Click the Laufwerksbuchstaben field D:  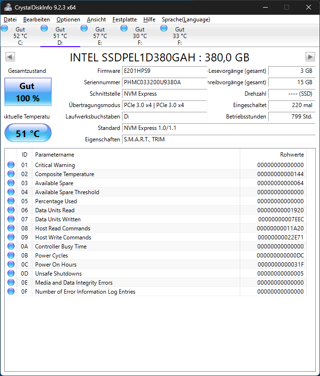165,117
